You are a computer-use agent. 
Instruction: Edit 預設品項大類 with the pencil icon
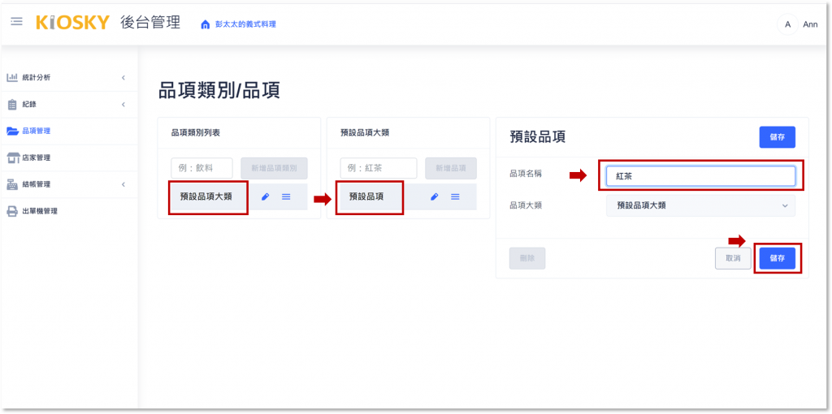coord(266,196)
